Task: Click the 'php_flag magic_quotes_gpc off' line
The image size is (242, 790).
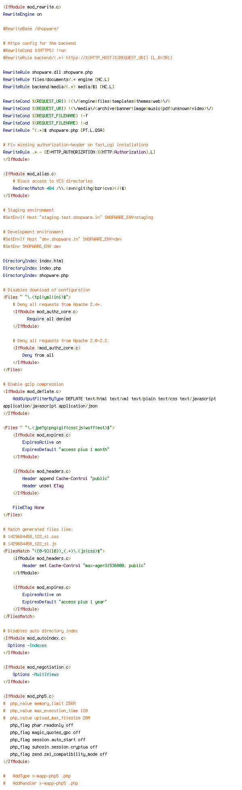Action: (45, 732)
